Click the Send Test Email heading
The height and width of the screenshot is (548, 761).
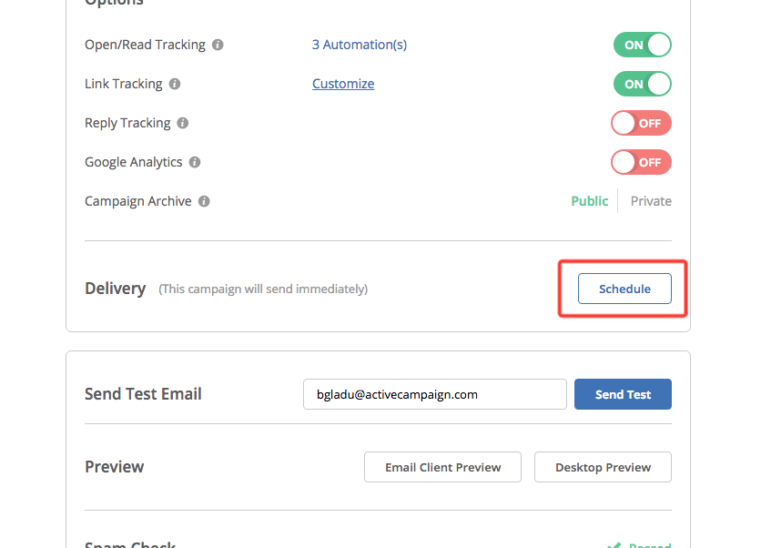click(x=143, y=394)
